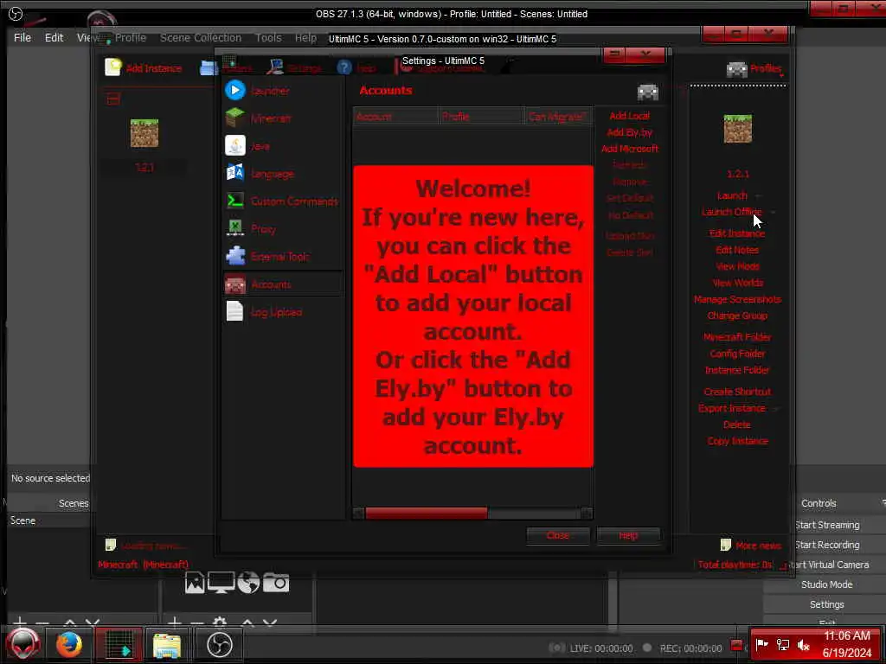Click Start Streaming in OBS controls
Viewport: 886px width, 664px height.
coord(826,525)
